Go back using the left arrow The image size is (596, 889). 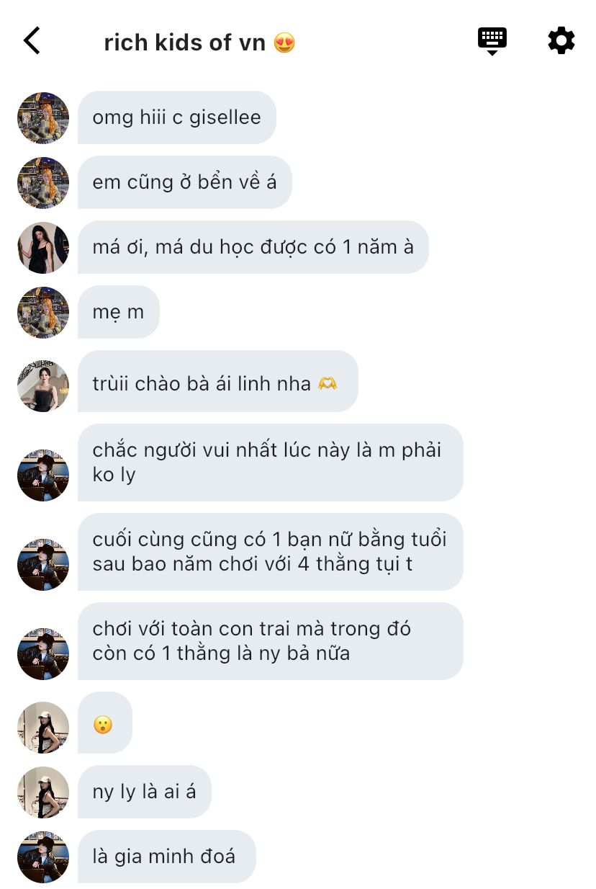32,41
